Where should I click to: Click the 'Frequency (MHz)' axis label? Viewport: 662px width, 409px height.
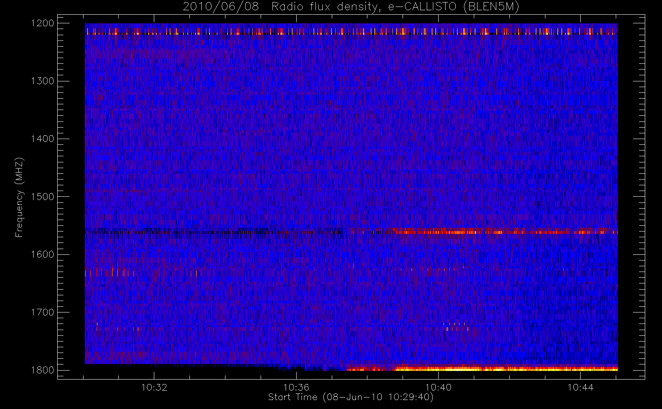pos(19,197)
